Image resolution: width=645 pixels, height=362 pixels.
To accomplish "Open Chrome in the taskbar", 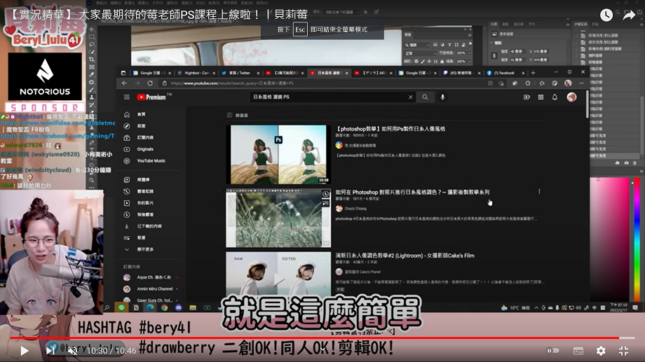I will [164, 307].
